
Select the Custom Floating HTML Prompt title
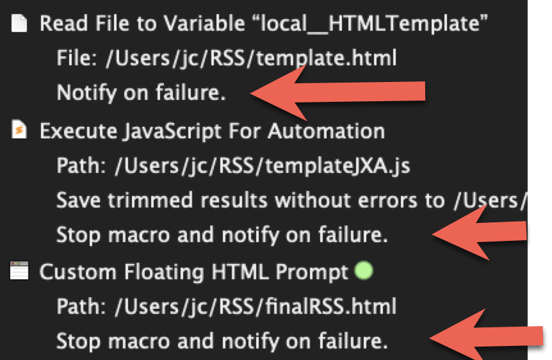[x=193, y=272]
